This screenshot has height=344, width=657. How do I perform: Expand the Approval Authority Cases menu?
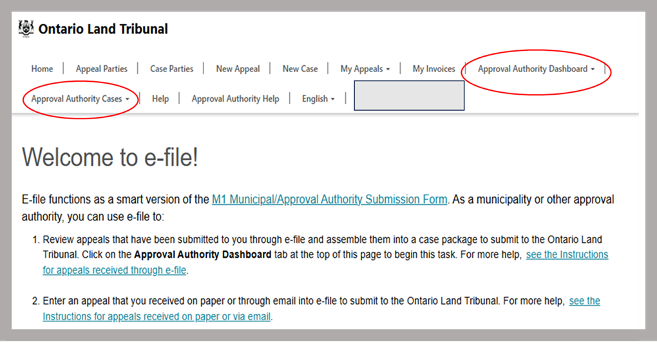81,99
